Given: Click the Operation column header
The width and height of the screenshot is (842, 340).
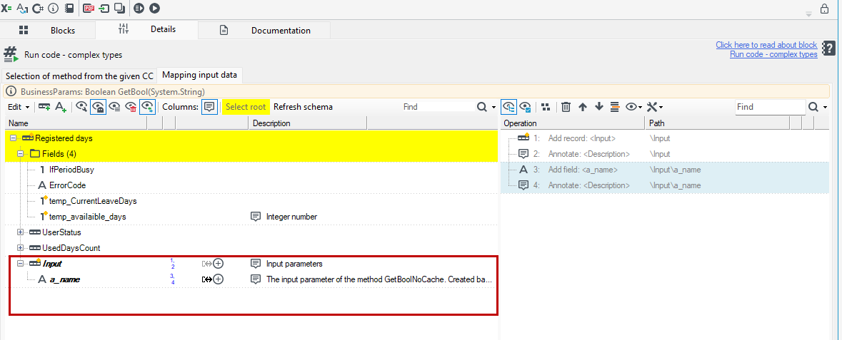Looking at the screenshot, I should [x=573, y=123].
